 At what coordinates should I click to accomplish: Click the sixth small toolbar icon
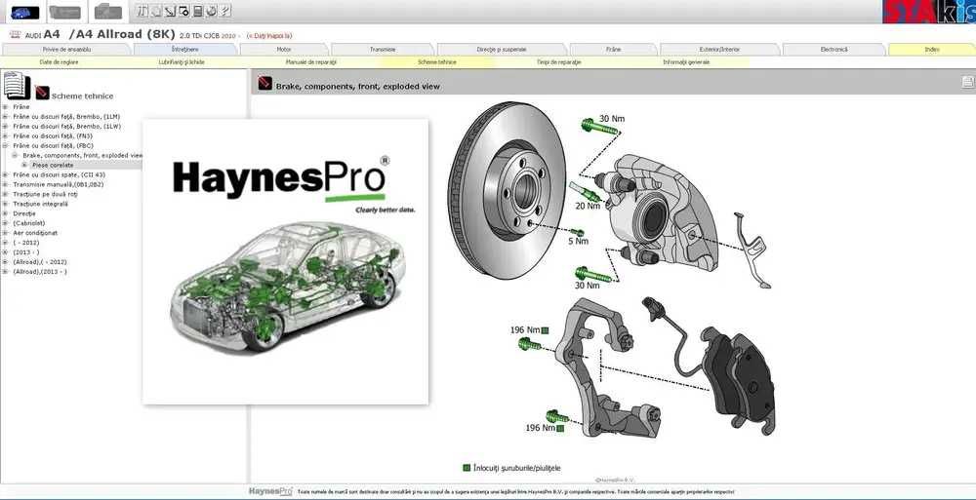pyautogui.click(x=212, y=11)
